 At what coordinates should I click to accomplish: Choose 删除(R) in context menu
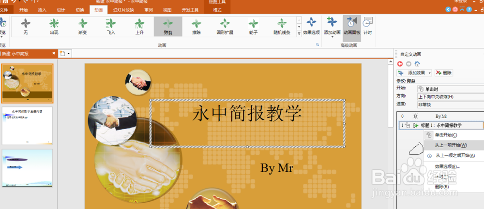(454, 187)
